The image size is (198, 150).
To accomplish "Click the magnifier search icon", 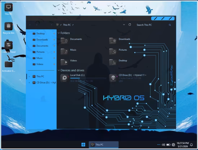I will click(170, 25).
